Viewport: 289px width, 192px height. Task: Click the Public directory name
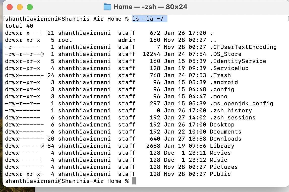click(x=220, y=174)
